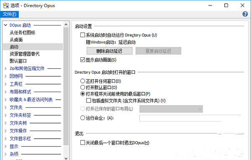This screenshot has width=251, height=160.
Task: Maximize the options window
Action: coord(226,5)
